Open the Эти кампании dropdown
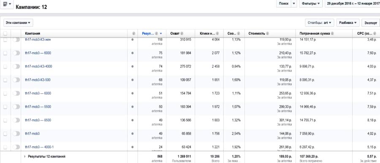 click(18, 23)
